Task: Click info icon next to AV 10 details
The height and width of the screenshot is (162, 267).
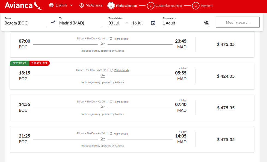Action: pyautogui.click(x=111, y=133)
